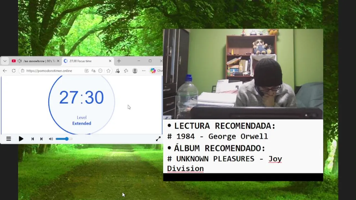The height and width of the screenshot is (200, 356).
Task: Skip to next timer stage
Action: (41, 139)
